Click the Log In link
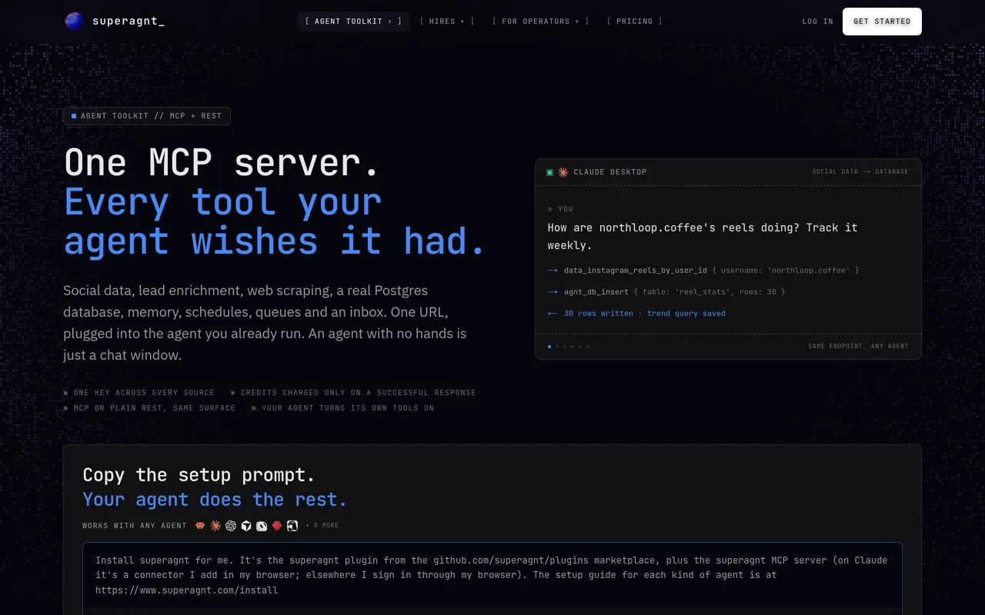The image size is (985, 615). point(817,22)
